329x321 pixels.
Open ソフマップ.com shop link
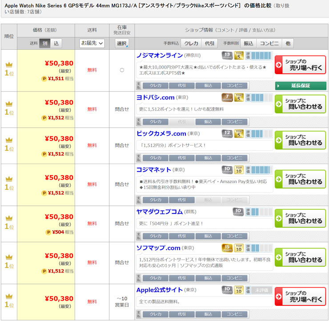pos(158,248)
